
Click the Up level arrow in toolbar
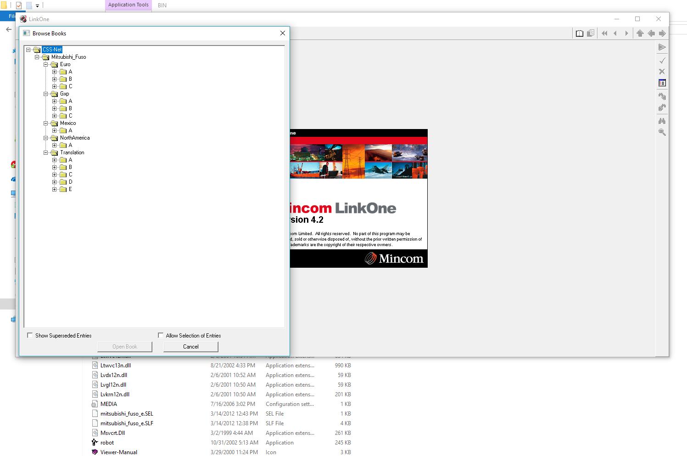(x=640, y=34)
